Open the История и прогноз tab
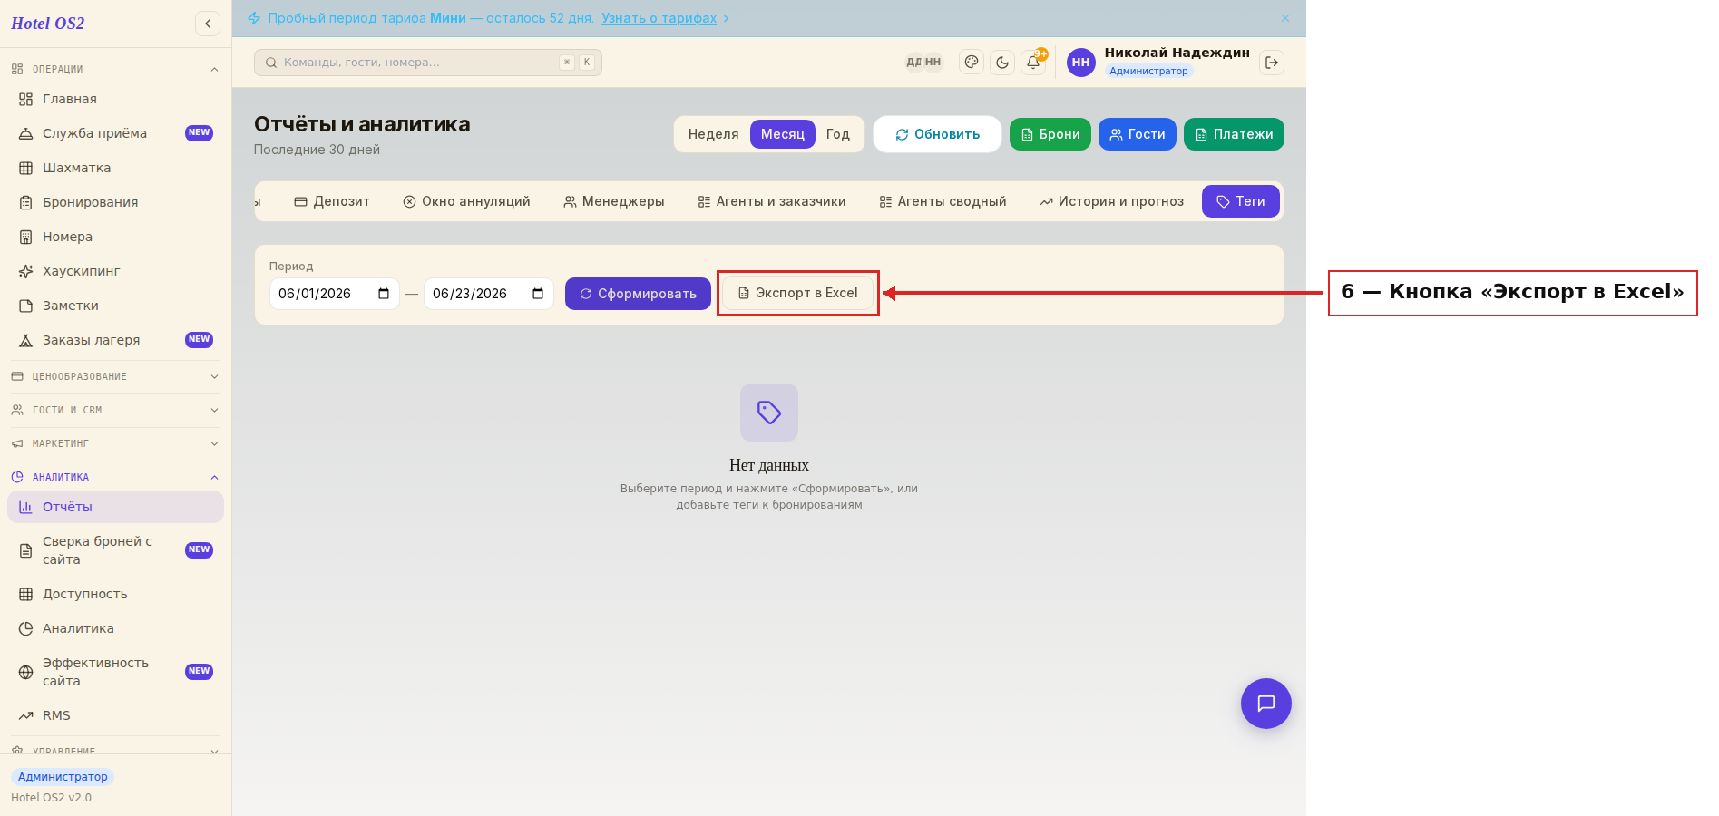This screenshot has width=1719, height=816. point(1112,201)
